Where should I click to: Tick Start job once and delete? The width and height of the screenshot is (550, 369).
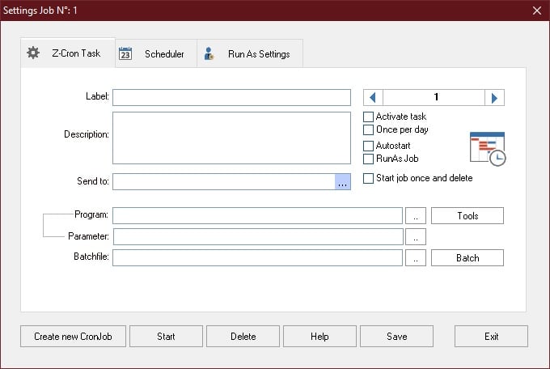[369, 178]
